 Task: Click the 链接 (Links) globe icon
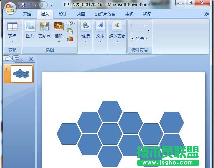[85, 26]
